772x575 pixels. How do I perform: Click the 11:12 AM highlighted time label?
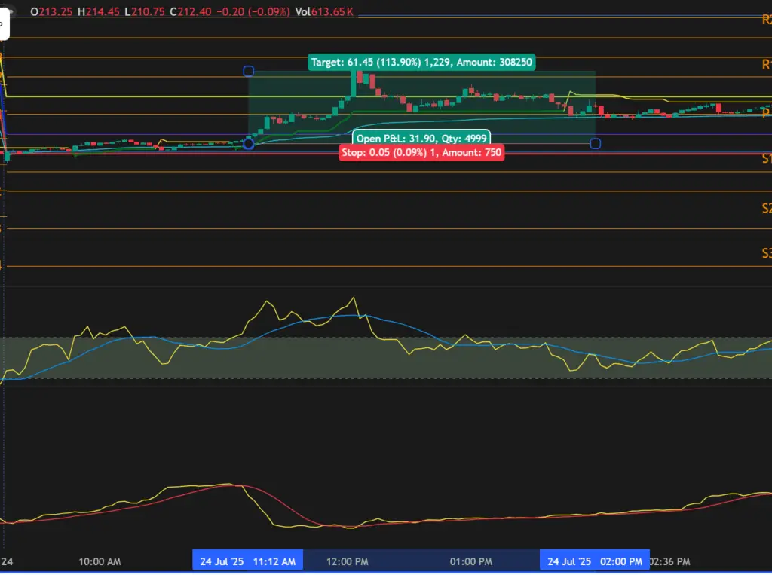tap(248, 561)
